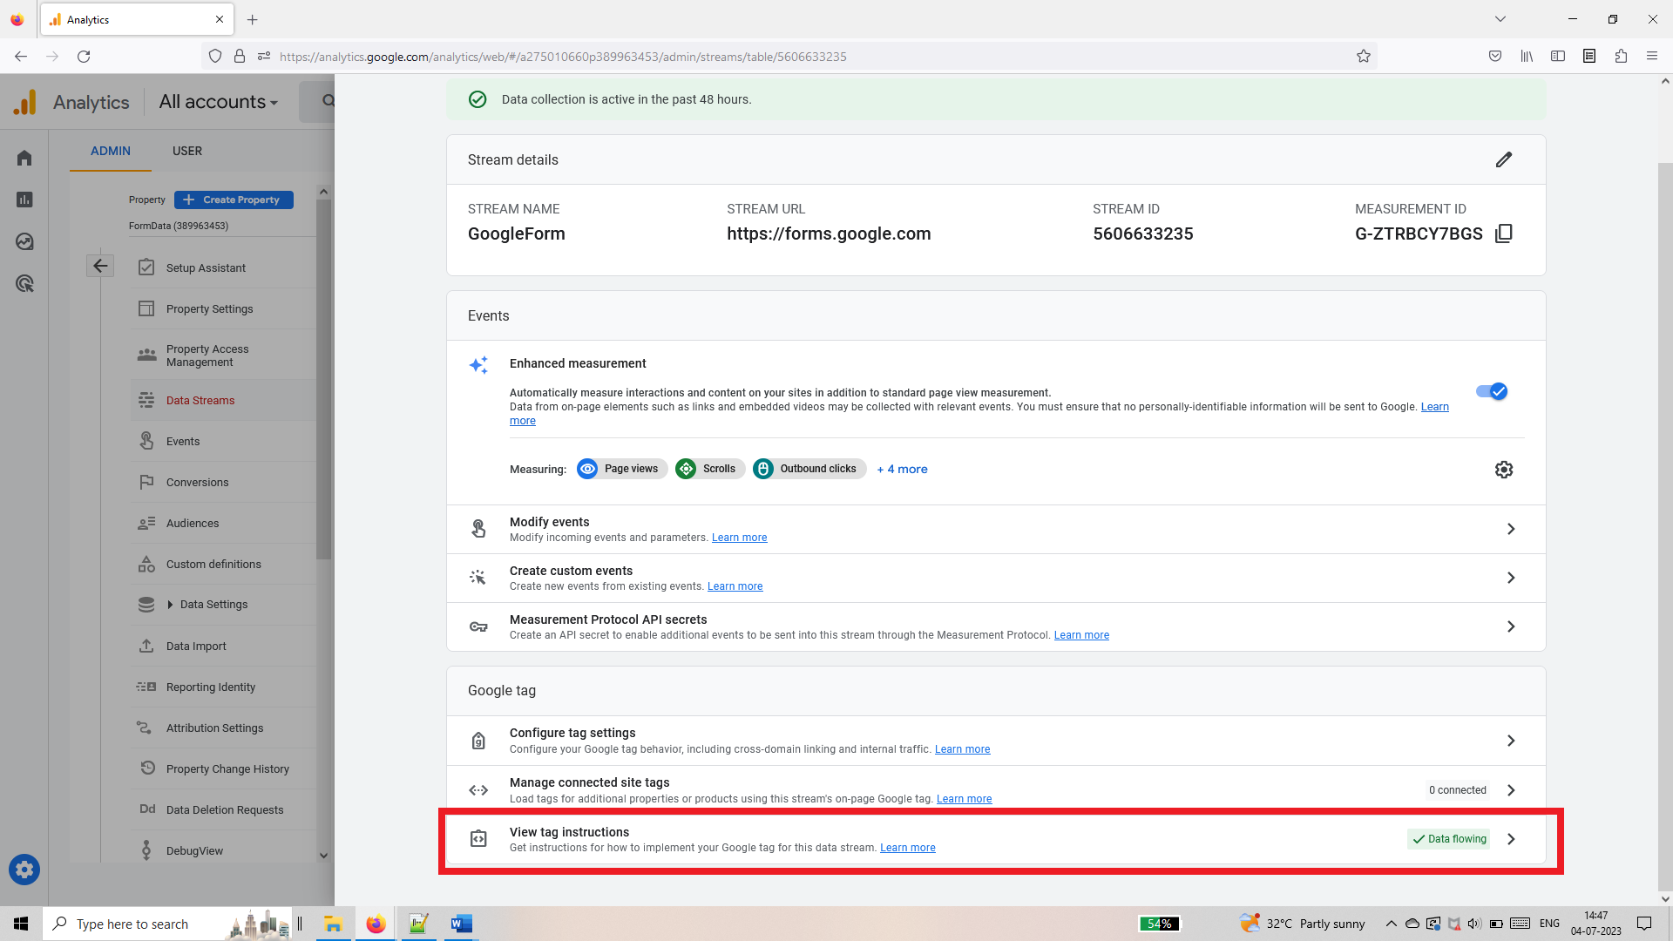
Task: Open Windows Start menu
Action: point(21,924)
